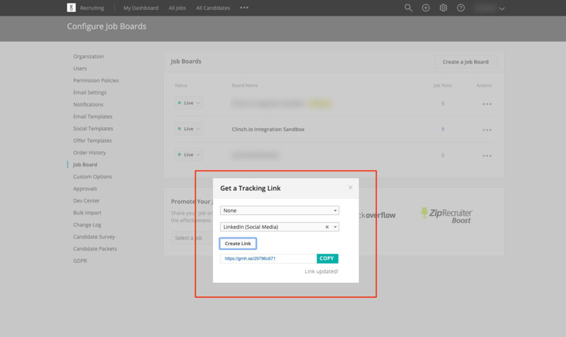Viewport: 566px width, 337px height.
Task: Close the Get a Tracking Link dialog
Action: [x=350, y=187]
